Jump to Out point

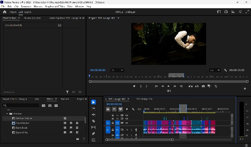(x=181, y=86)
